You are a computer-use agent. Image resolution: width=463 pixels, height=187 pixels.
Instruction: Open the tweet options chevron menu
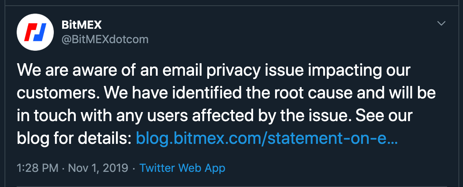coord(441,24)
